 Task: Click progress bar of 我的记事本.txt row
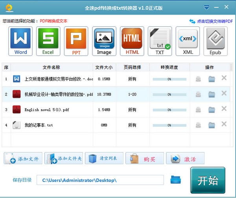(x=169, y=125)
